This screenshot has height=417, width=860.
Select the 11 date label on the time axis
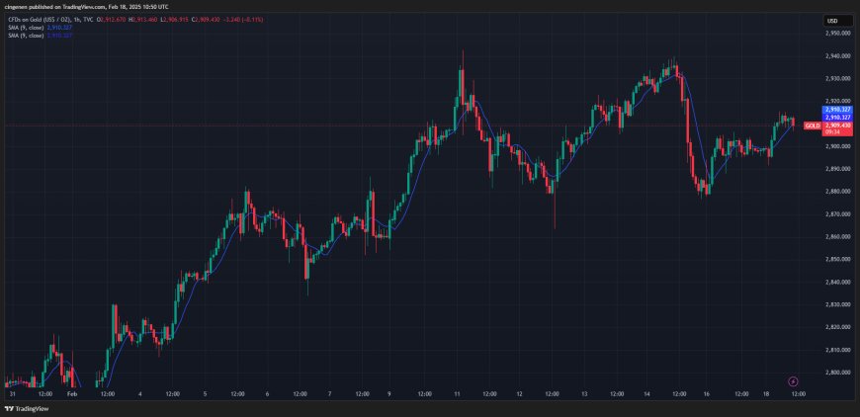[x=457, y=393]
